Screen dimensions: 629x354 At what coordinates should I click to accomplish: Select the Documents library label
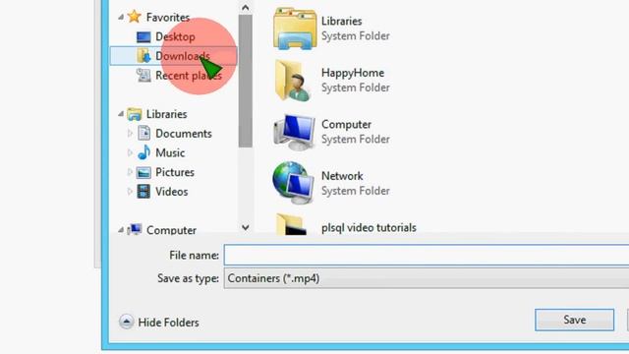184,134
